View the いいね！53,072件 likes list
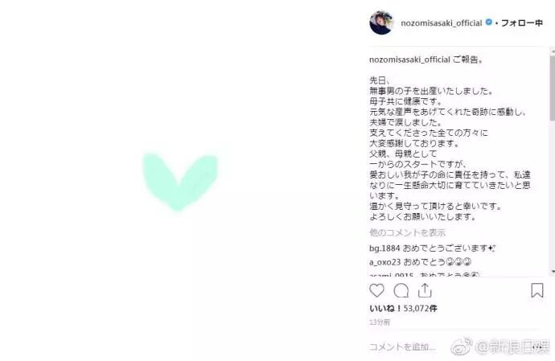Image resolution: width=555 pixels, height=361 pixels. pyautogui.click(x=403, y=308)
